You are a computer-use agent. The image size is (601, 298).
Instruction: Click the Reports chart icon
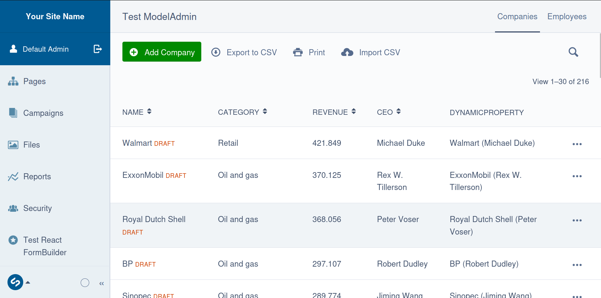click(x=13, y=176)
